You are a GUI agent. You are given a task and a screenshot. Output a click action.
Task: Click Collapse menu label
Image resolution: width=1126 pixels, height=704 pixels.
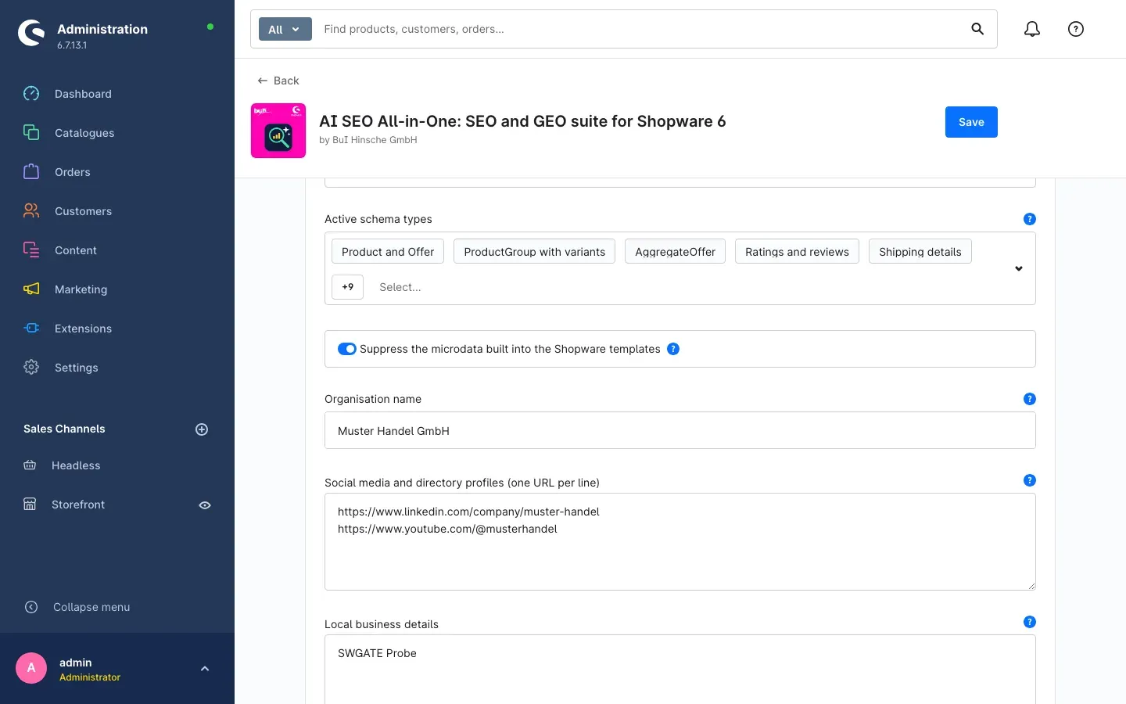[91, 607]
